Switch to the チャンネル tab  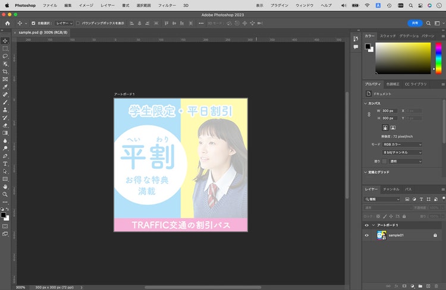pos(391,190)
